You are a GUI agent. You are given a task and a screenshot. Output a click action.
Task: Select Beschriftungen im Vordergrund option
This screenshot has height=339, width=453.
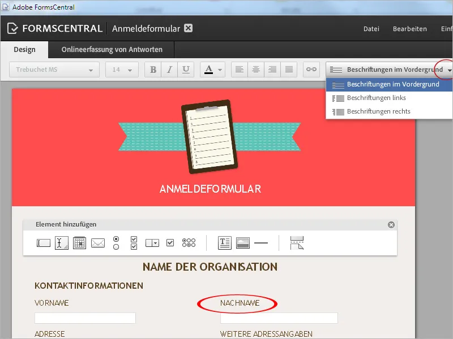click(x=389, y=84)
